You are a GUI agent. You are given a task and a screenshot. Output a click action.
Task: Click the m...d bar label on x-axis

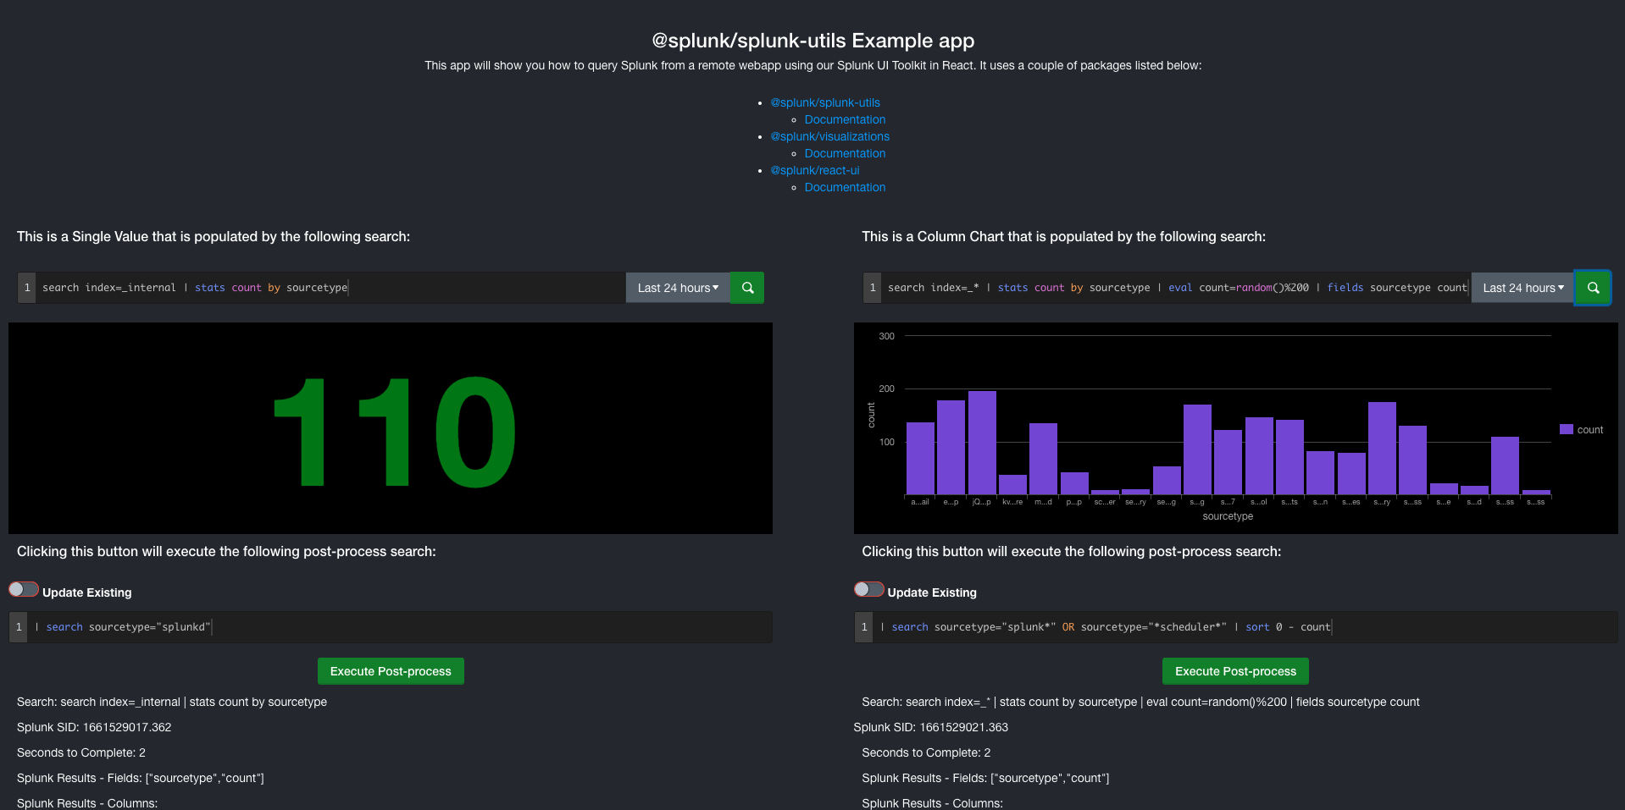pos(1043,502)
